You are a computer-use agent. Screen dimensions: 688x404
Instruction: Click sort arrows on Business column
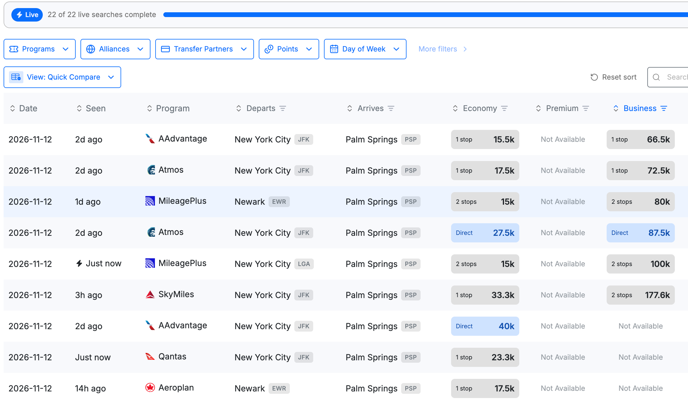coord(616,108)
